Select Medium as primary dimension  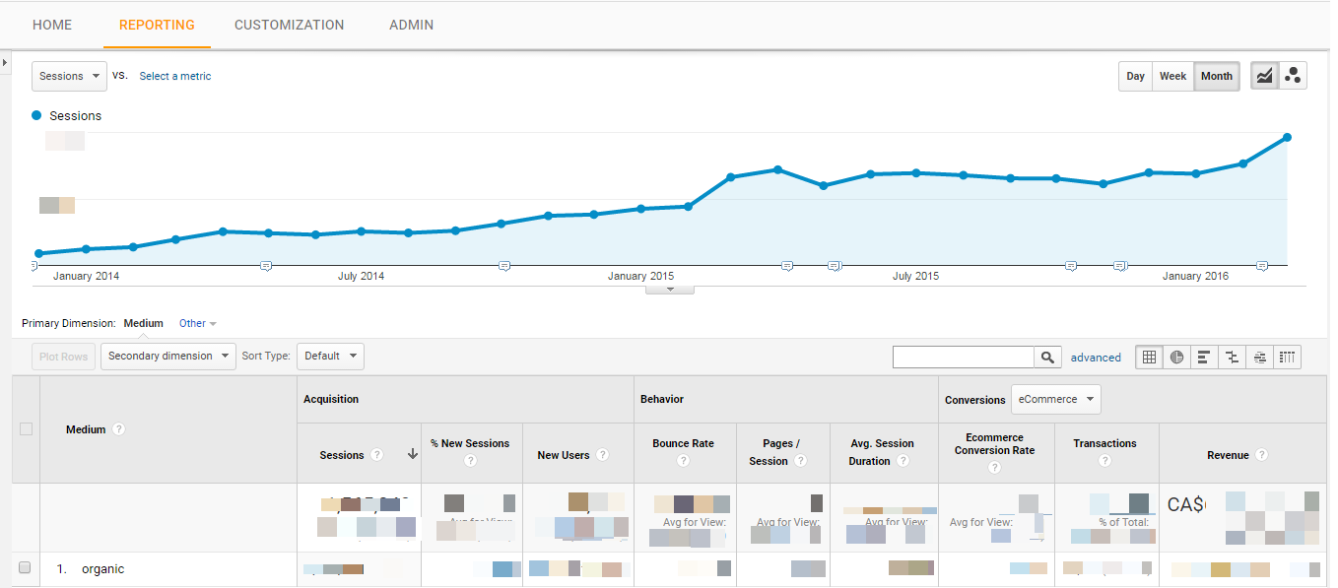point(144,323)
